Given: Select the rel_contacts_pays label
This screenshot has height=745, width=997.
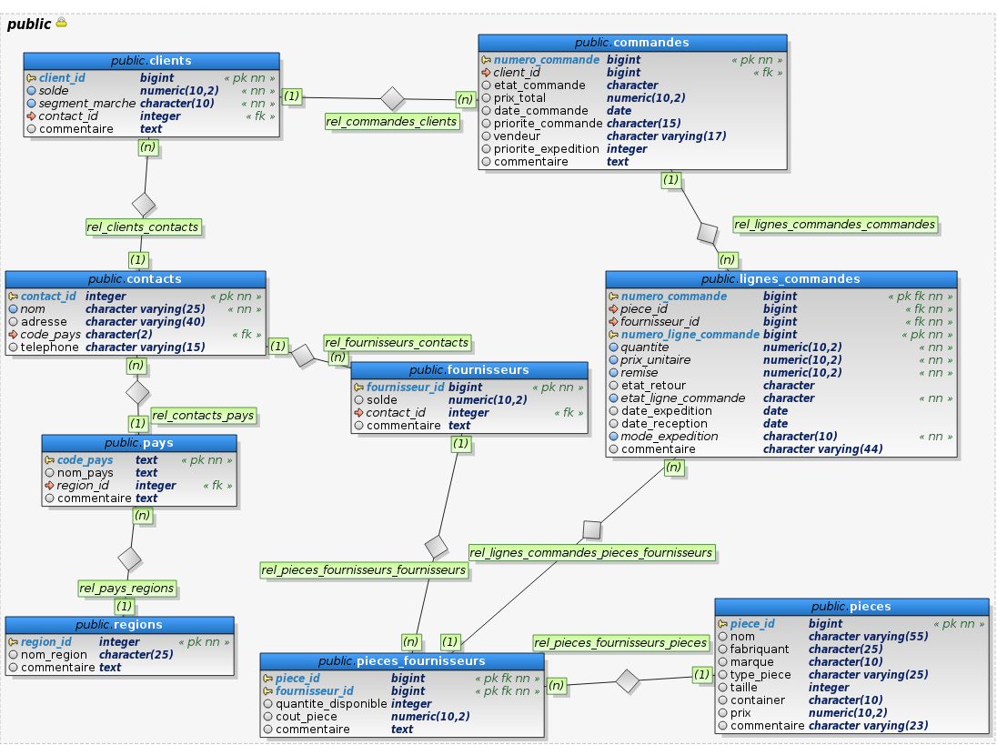Looking at the screenshot, I should coord(203,416).
